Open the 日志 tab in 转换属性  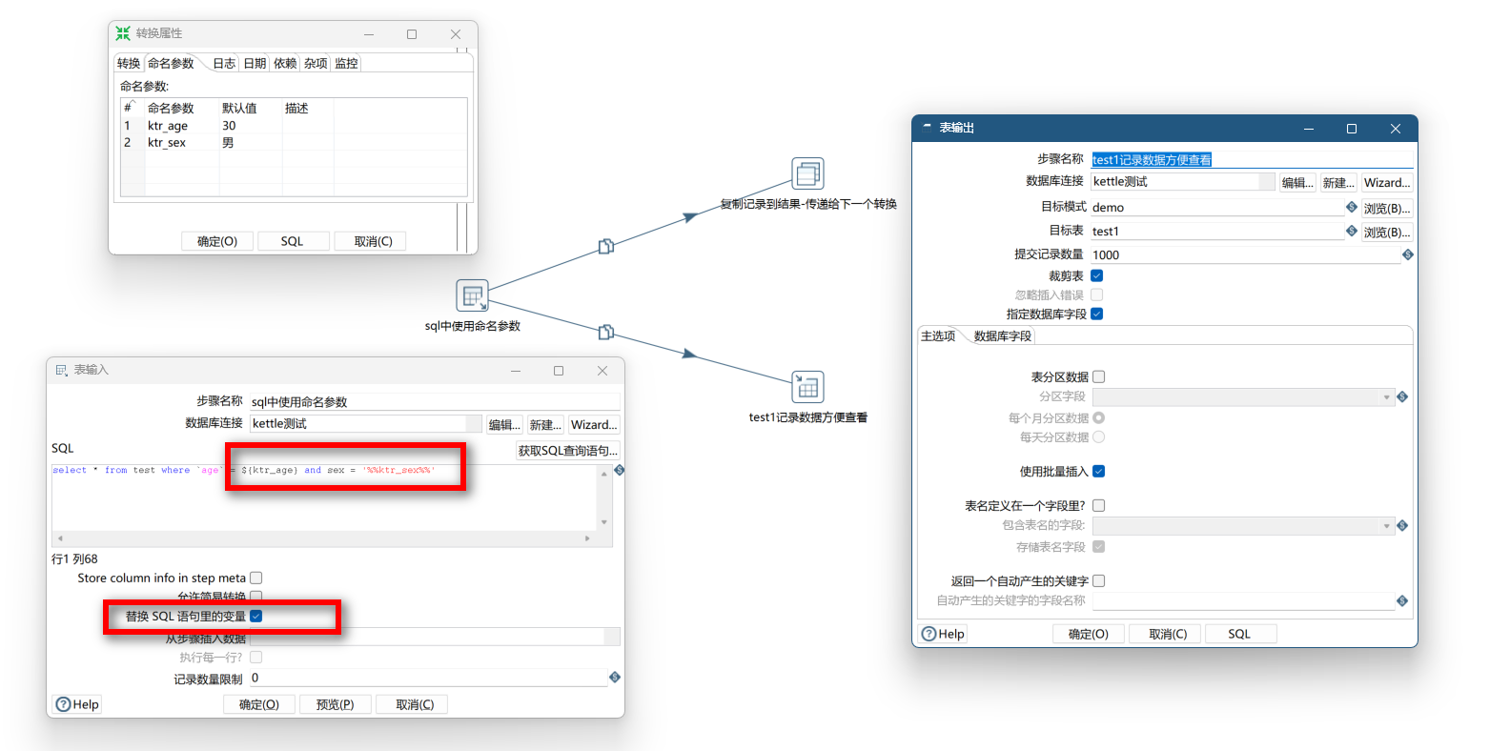(223, 63)
